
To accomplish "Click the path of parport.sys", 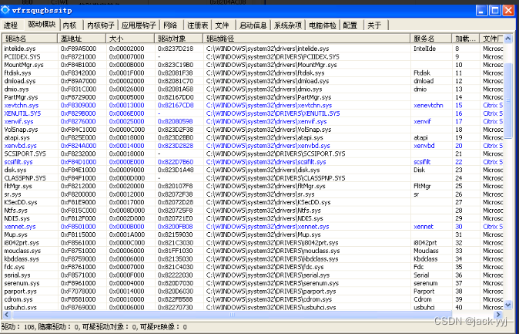I will pos(271,292).
